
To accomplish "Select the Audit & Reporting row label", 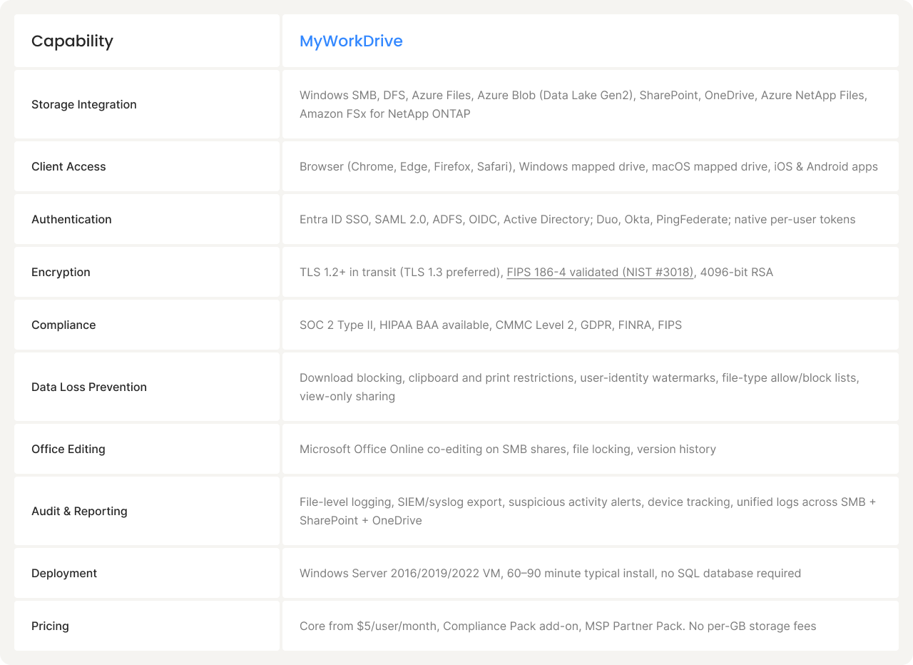I will point(79,511).
